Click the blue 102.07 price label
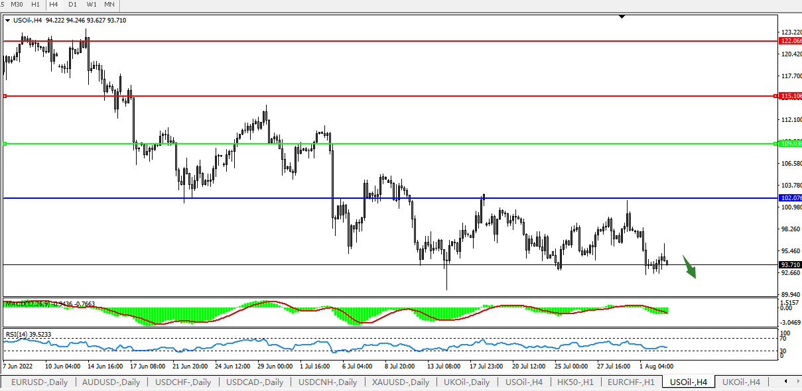The image size is (802, 391). pos(791,198)
